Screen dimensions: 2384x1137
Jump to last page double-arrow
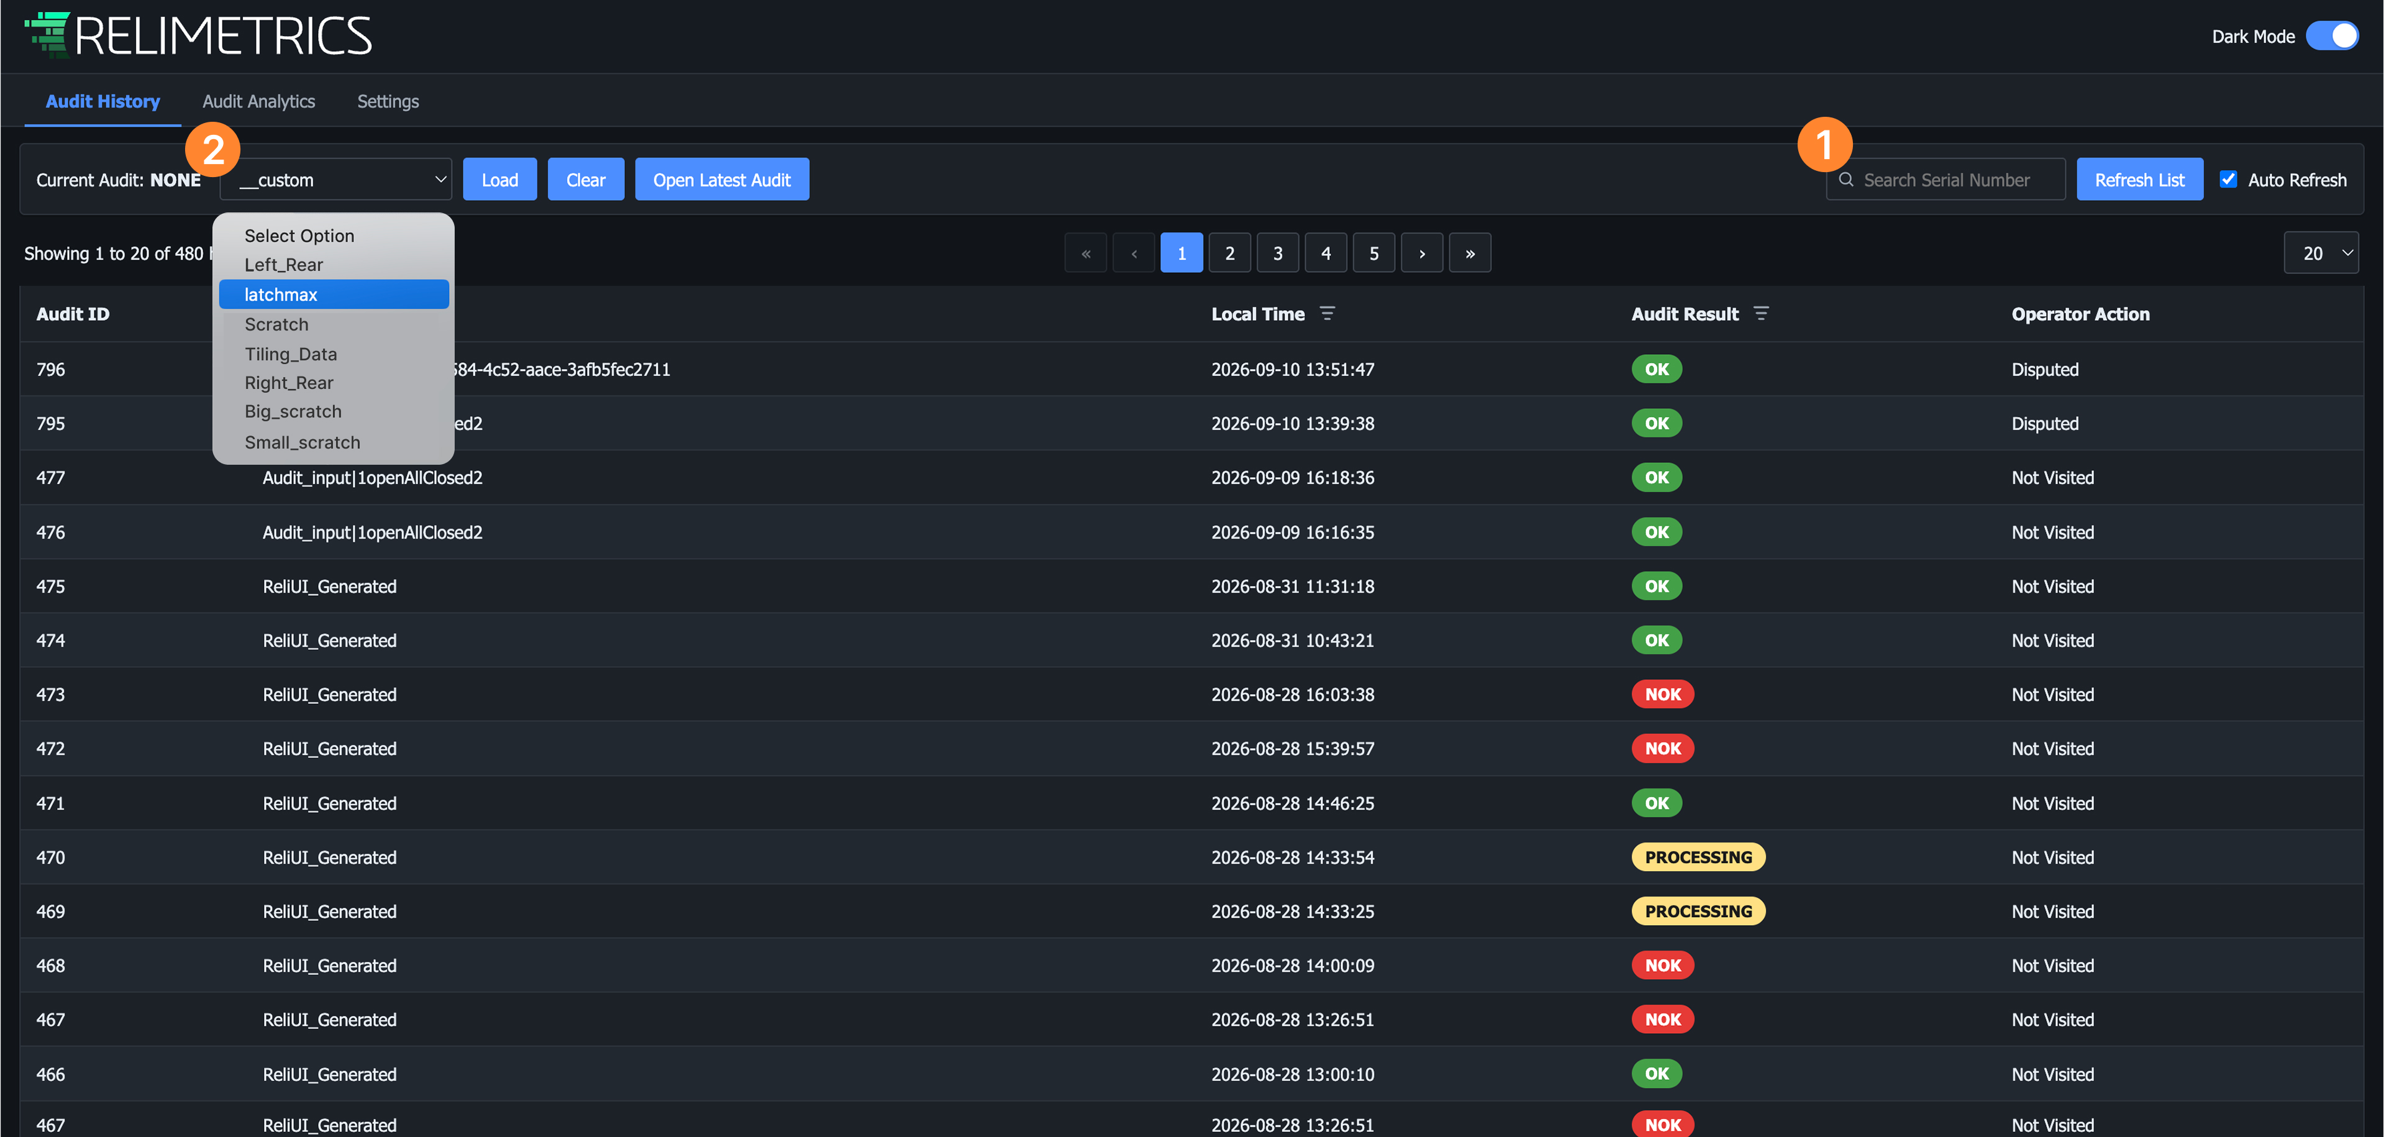click(x=1470, y=253)
